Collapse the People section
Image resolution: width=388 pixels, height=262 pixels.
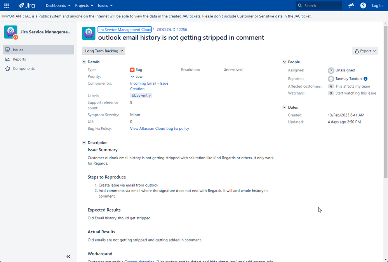(x=284, y=62)
